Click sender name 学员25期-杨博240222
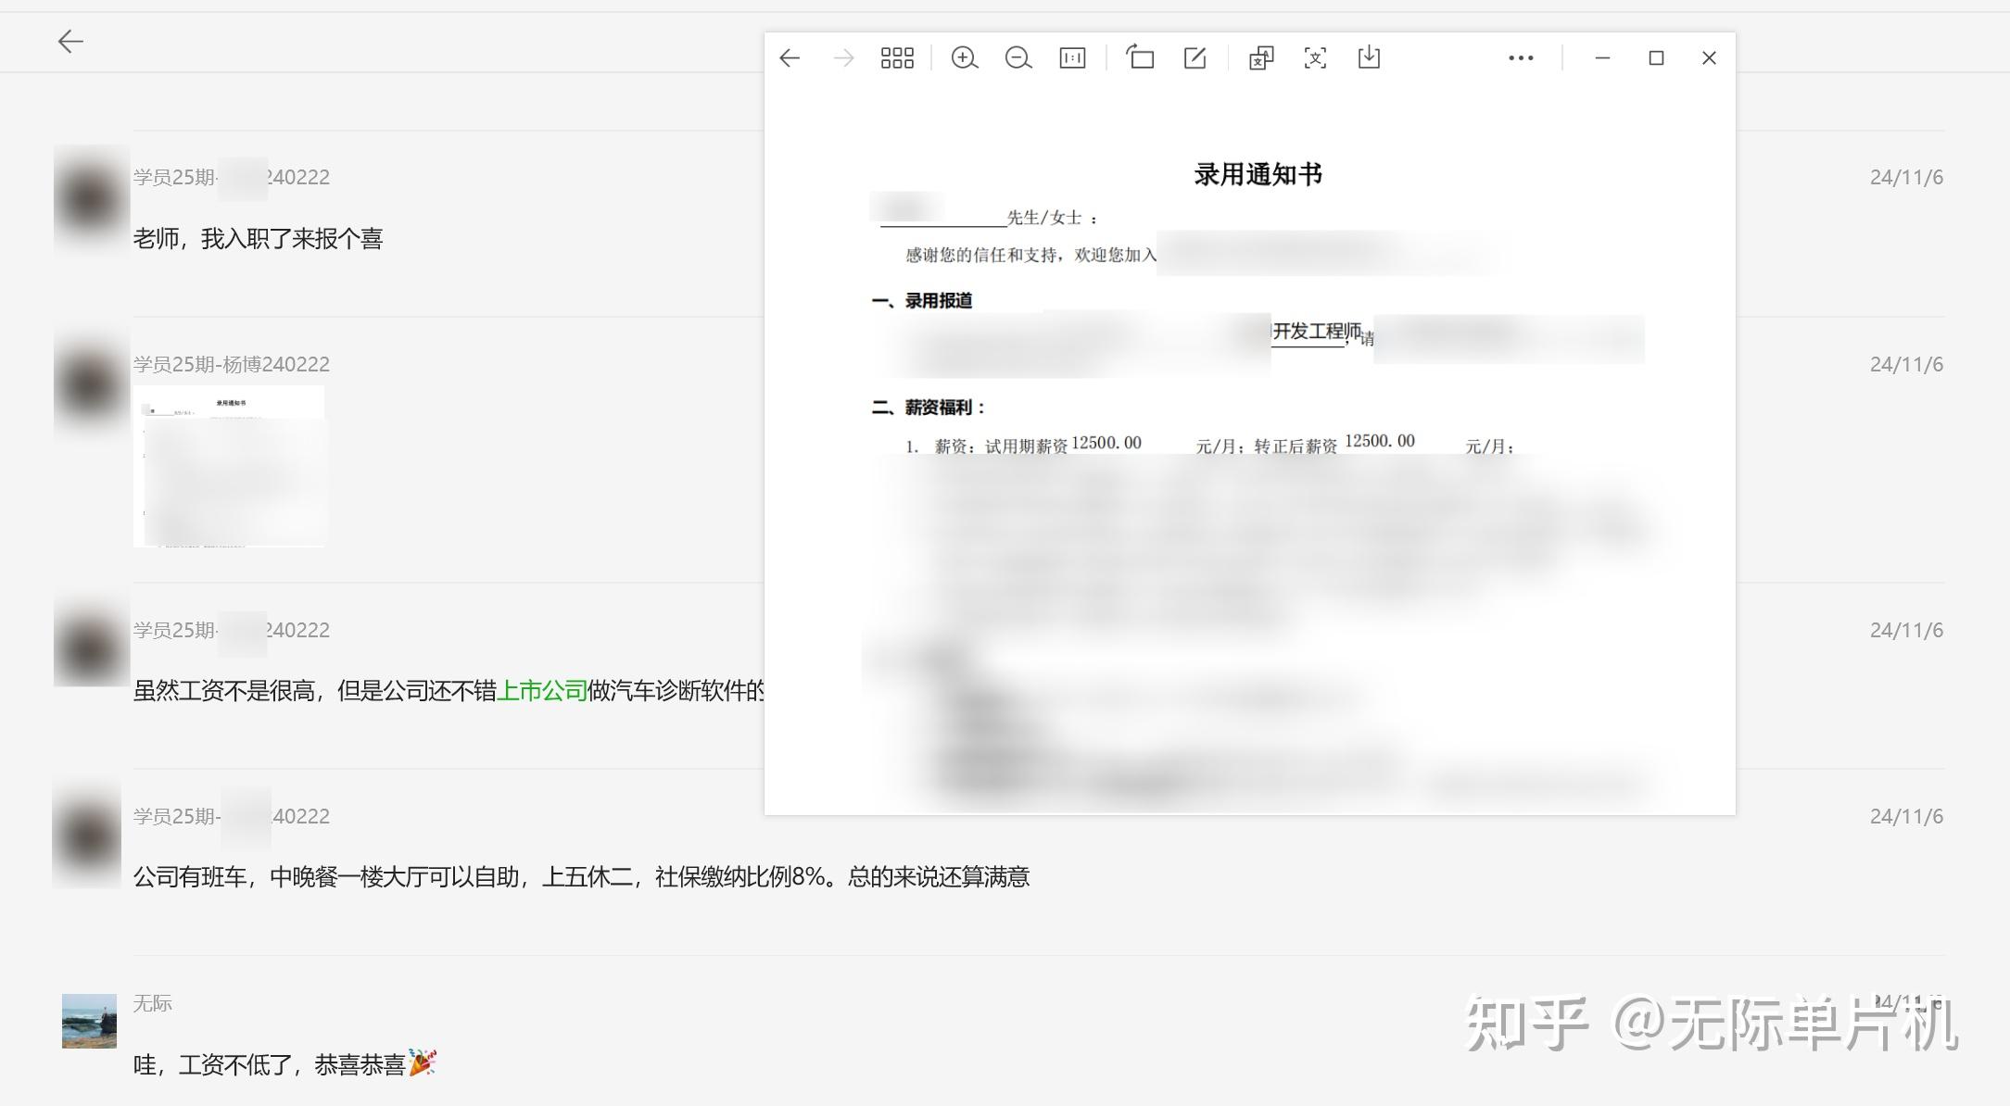Screen dimensions: 2010x1106 coord(231,364)
